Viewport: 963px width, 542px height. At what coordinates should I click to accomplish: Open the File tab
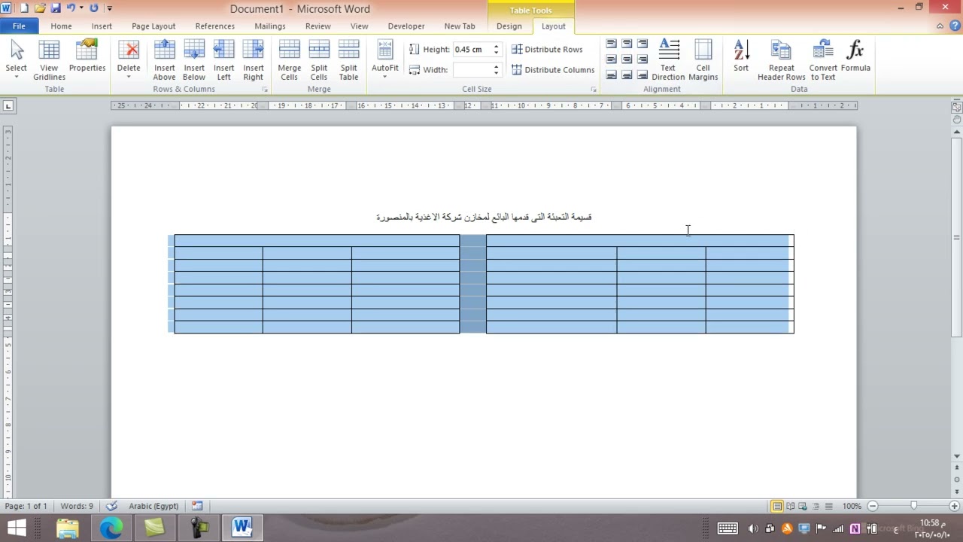[19, 26]
